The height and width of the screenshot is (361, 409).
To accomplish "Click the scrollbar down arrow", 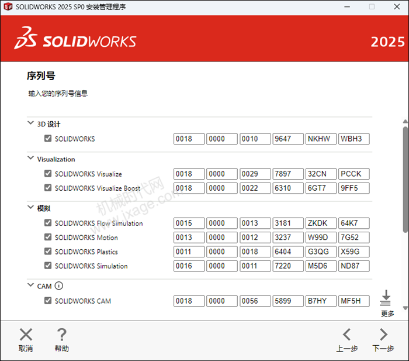I will click(x=405, y=308).
